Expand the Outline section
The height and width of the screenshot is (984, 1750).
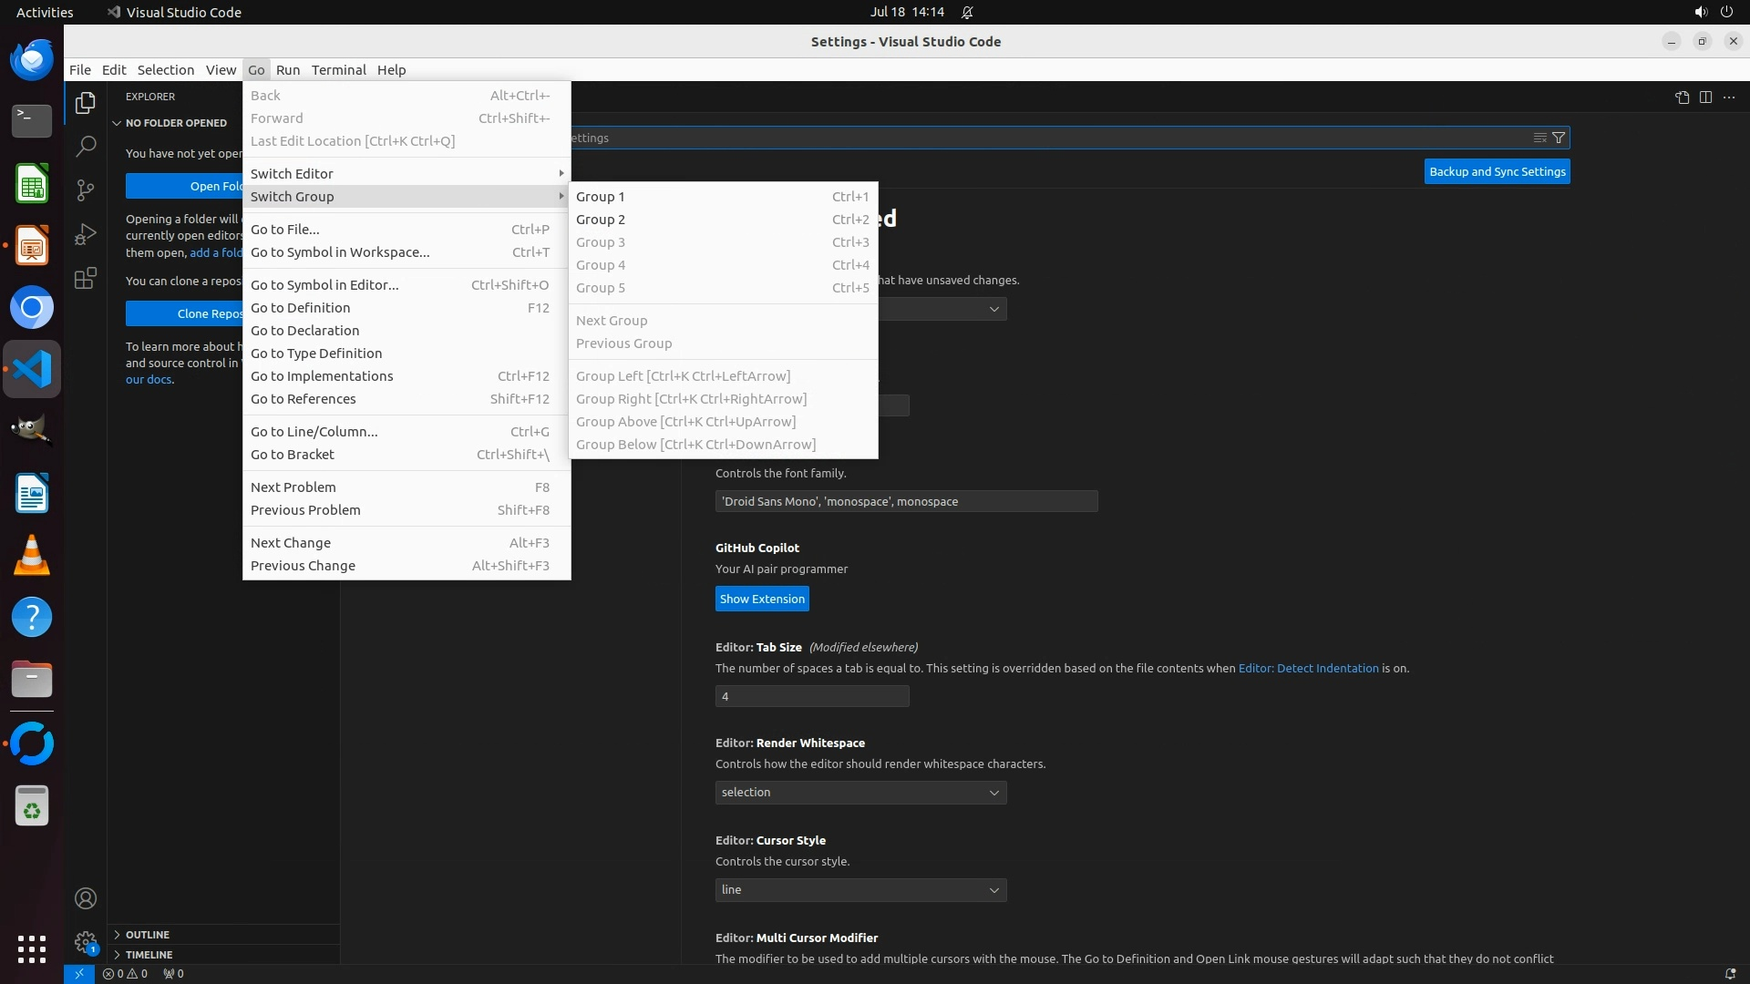coord(148,935)
